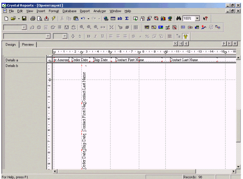Undo the last action with the Undo arrow
Viewport: 243px width, 179px height.
click(83, 18)
